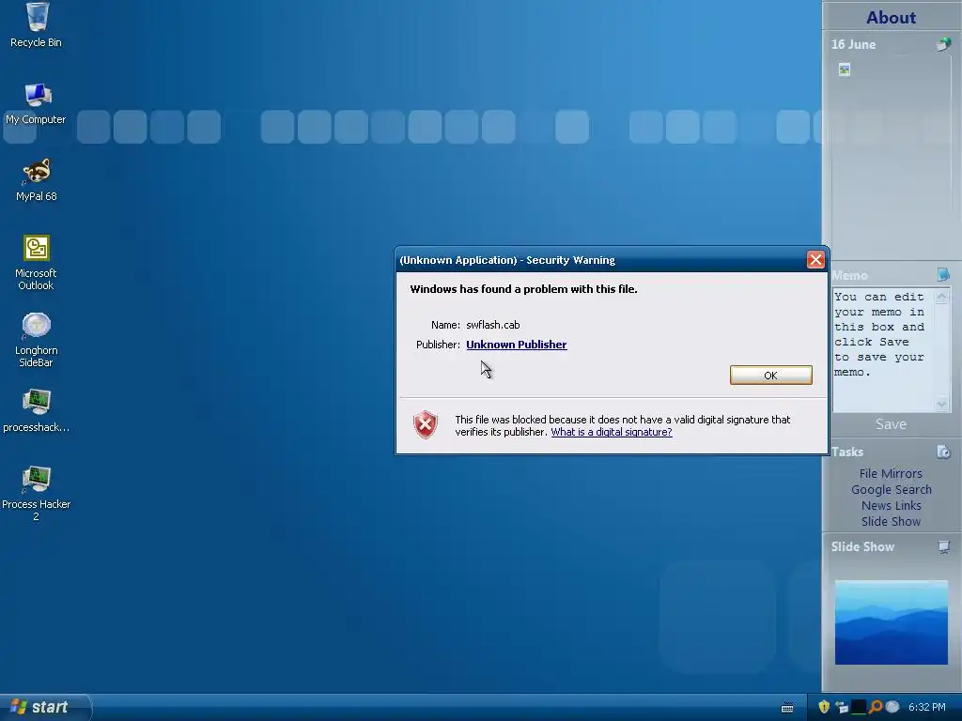Click the Tasks panel clock icon
This screenshot has height=721, width=962.
[x=943, y=452]
